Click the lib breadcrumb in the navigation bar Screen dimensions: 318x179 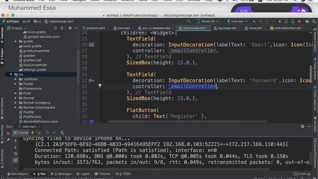(x=27, y=21)
